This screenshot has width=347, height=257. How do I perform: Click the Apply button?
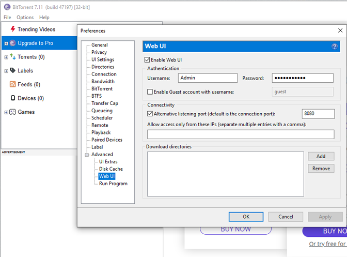(325, 217)
